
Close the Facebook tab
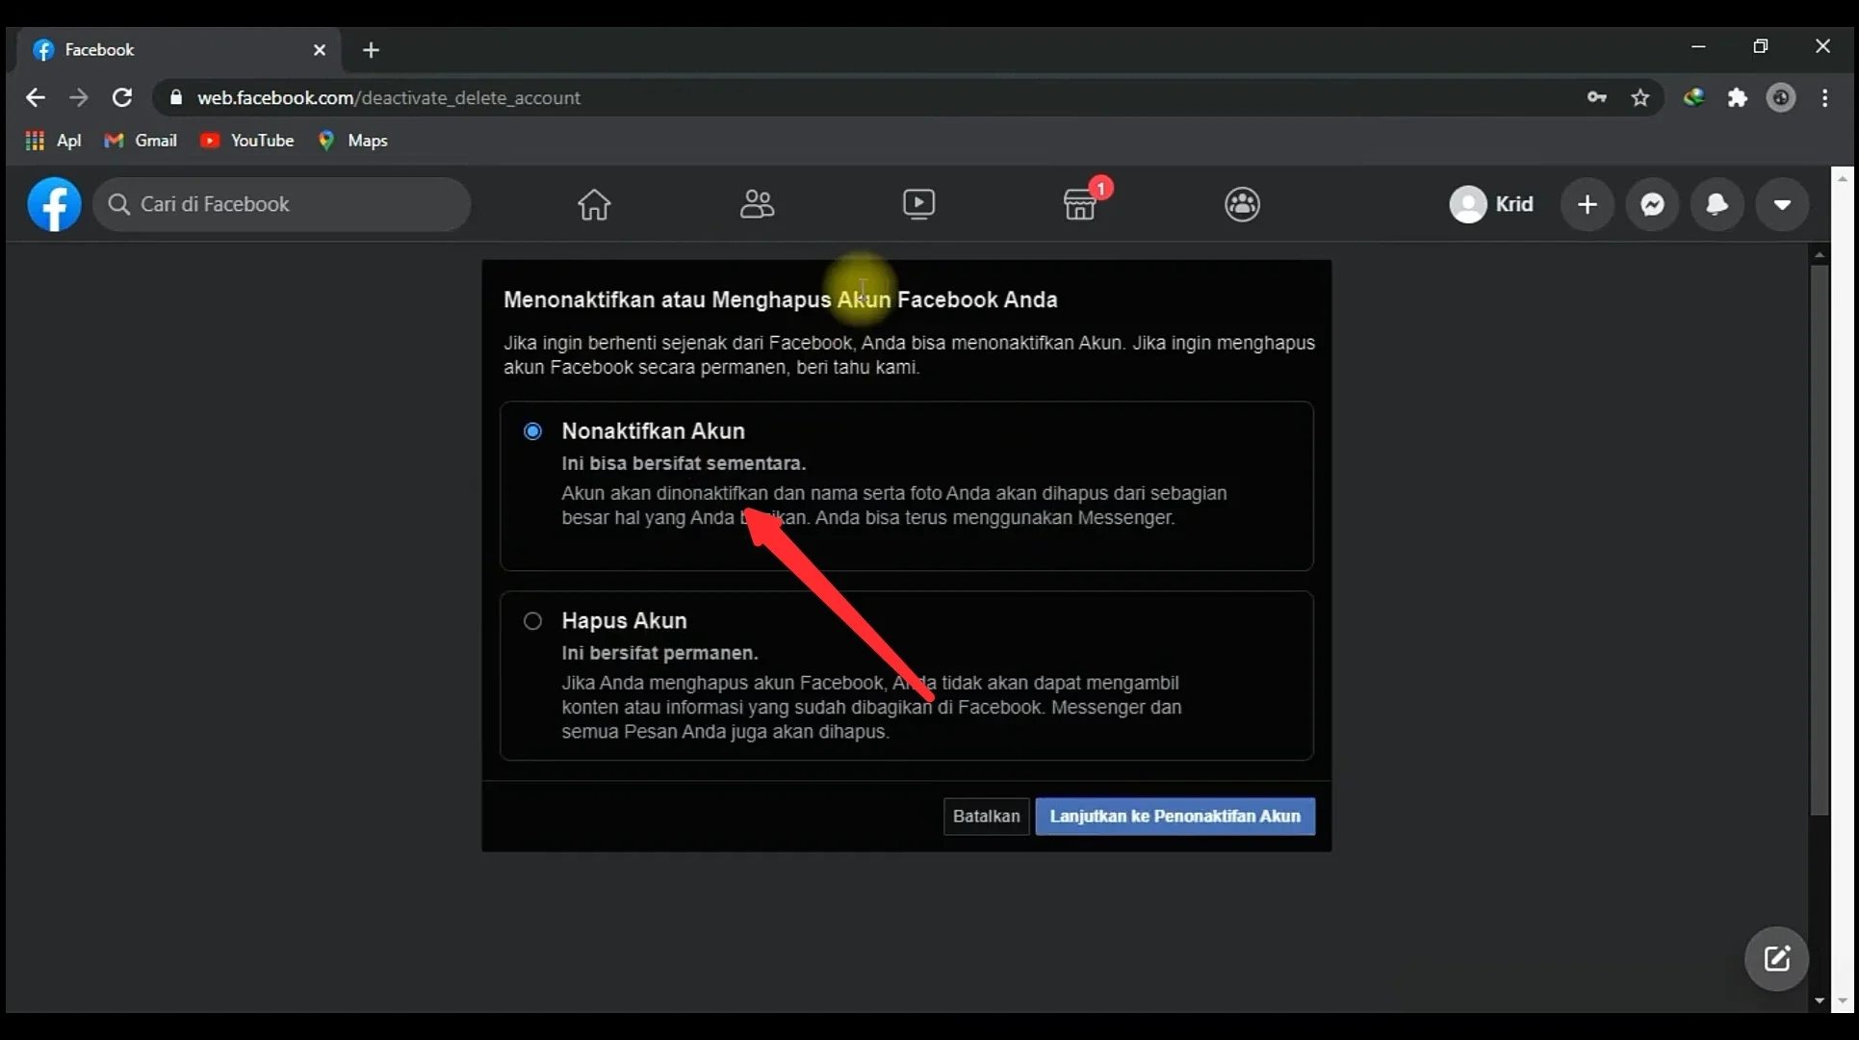pyautogui.click(x=320, y=50)
